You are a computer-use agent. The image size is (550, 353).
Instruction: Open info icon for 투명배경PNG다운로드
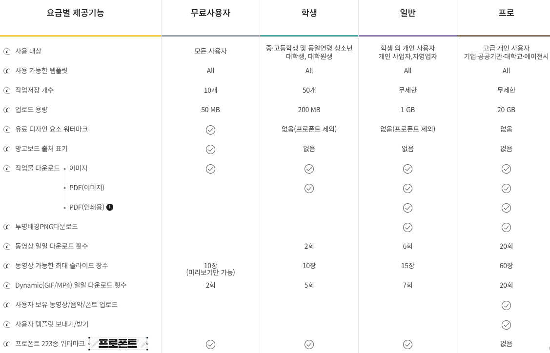pos(7,227)
